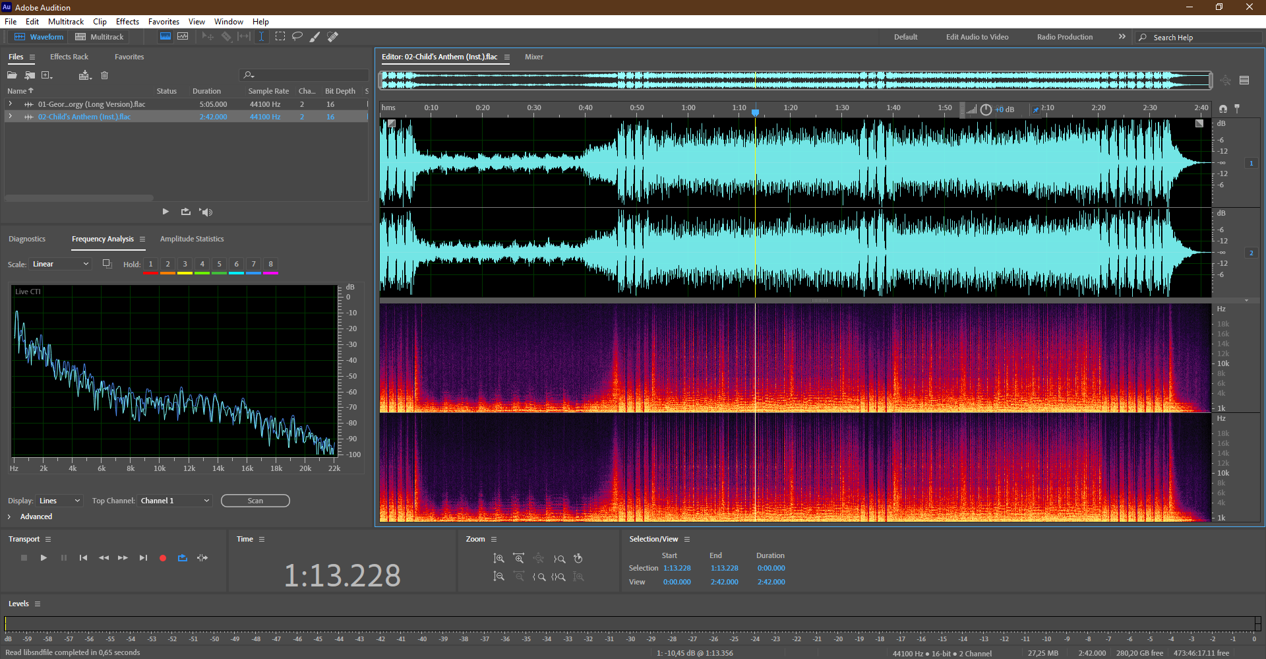This screenshot has width=1266, height=659.
Task: Select the Razor tool
Action: pos(226,37)
